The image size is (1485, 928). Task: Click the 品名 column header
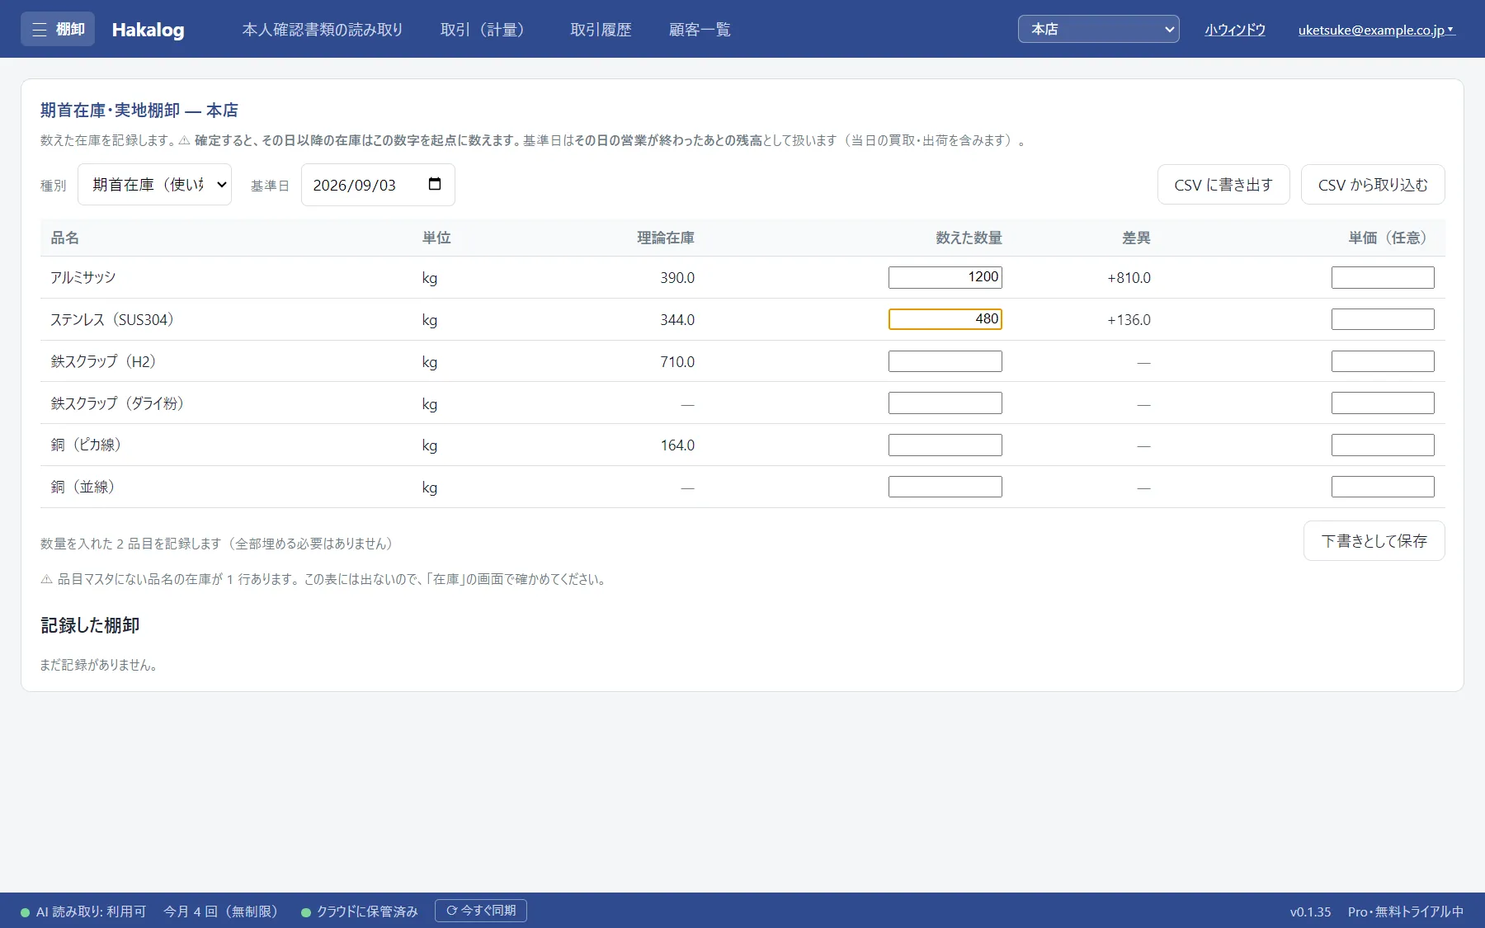point(65,238)
